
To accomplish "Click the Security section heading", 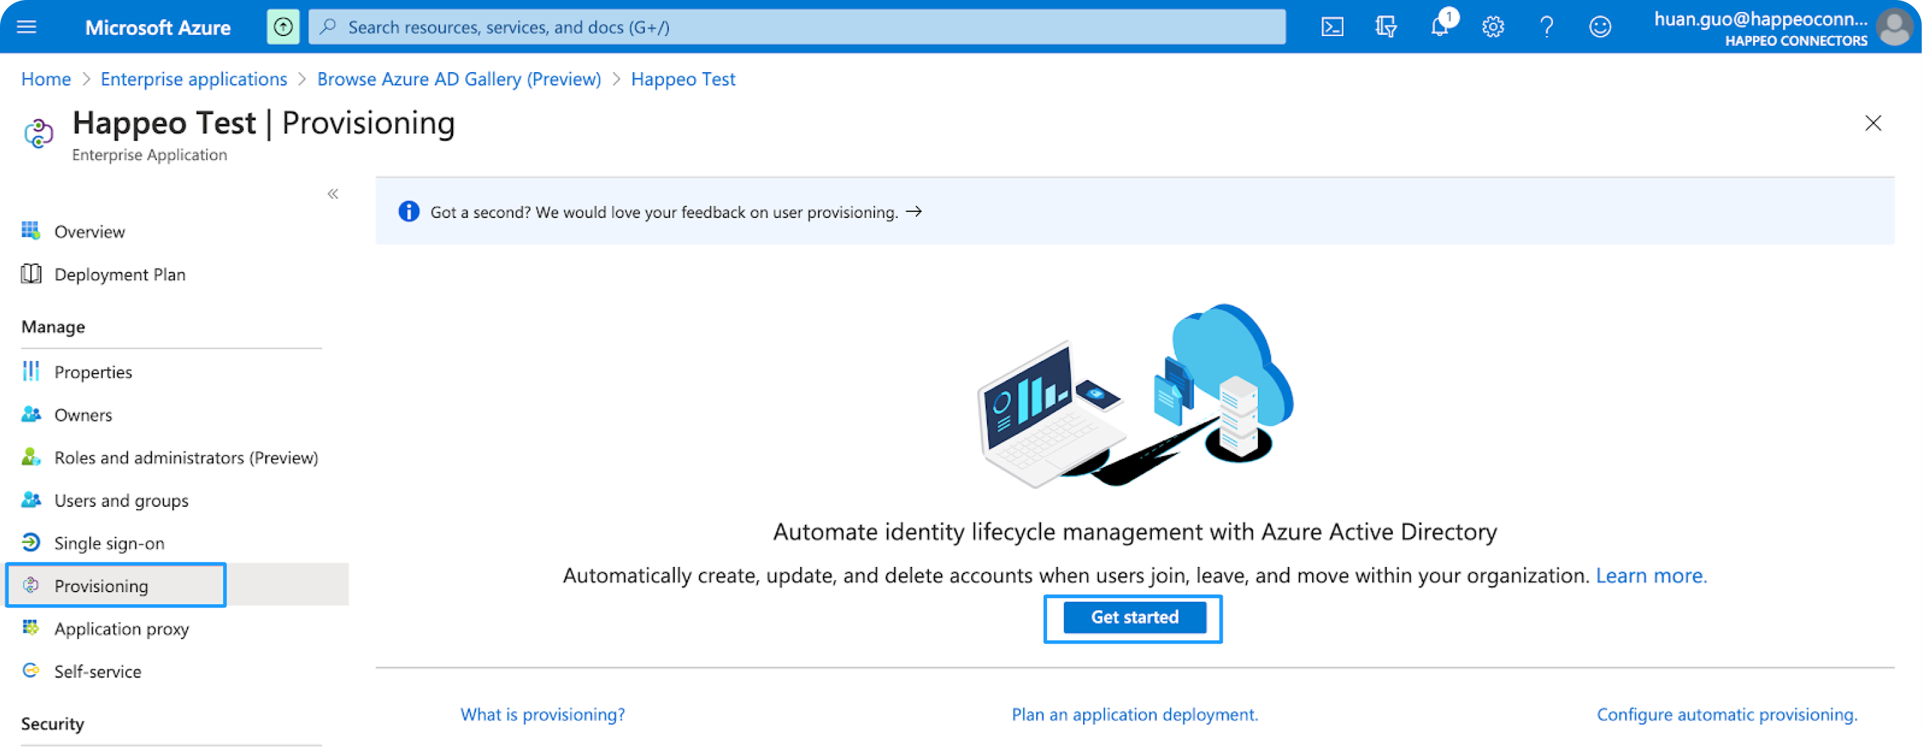I will pos(52,723).
